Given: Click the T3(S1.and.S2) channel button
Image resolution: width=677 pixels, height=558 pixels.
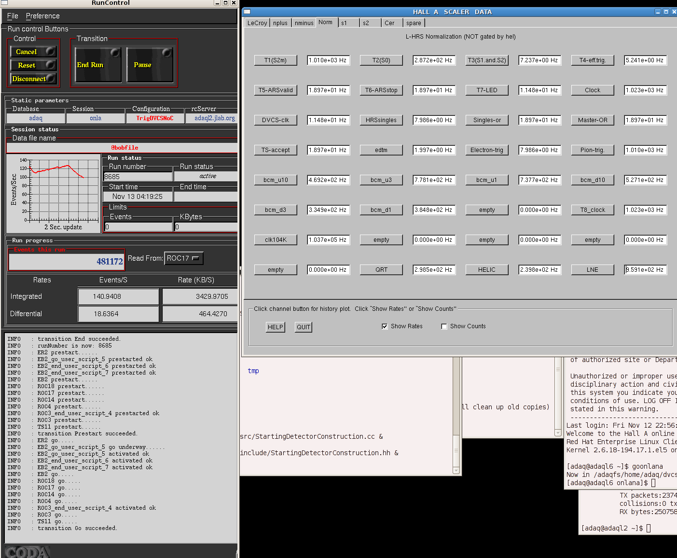Looking at the screenshot, I should [487, 60].
